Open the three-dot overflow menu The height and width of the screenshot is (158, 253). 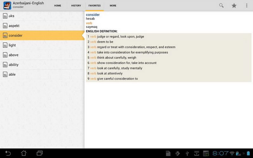[247, 5]
